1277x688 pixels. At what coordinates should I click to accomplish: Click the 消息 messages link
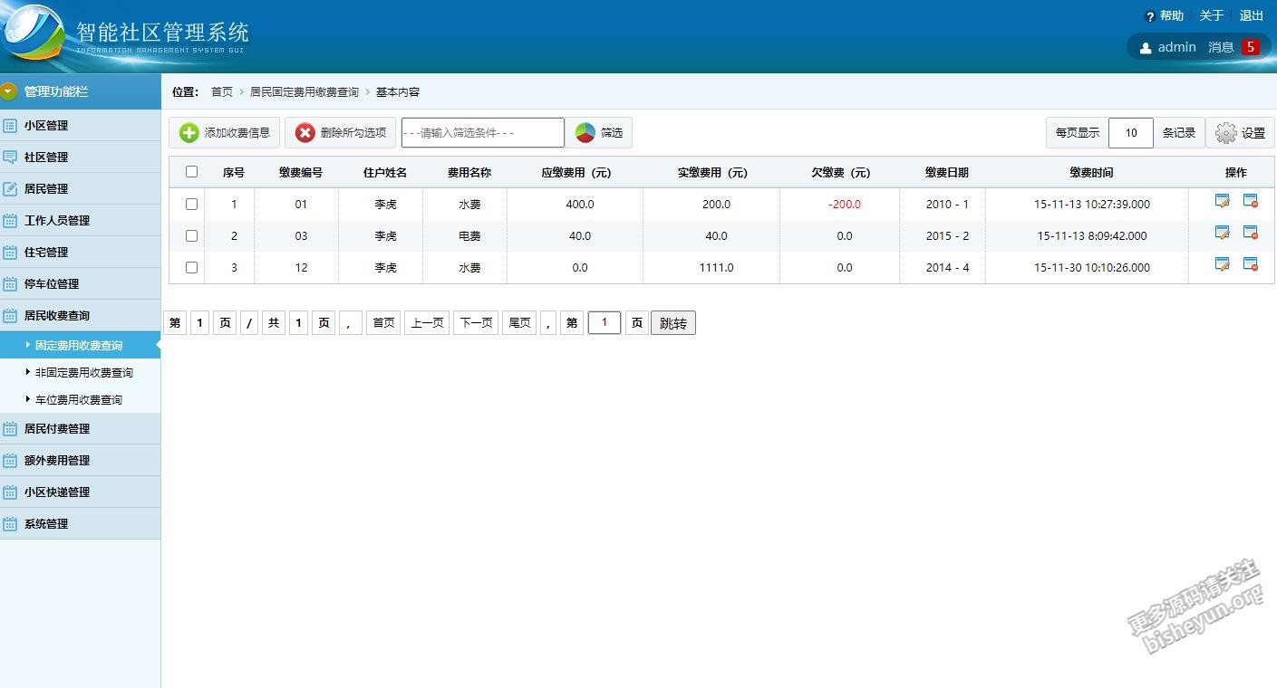click(x=1221, y=47)
